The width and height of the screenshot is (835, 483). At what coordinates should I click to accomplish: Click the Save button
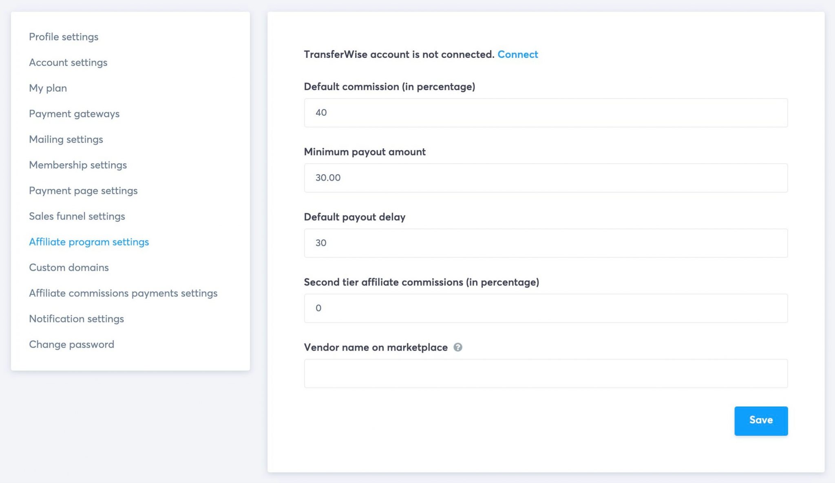pyautogui.click(x=761, y=421)
